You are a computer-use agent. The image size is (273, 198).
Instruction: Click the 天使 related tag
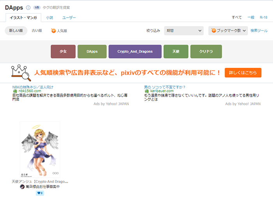click(x=176, y=51)
